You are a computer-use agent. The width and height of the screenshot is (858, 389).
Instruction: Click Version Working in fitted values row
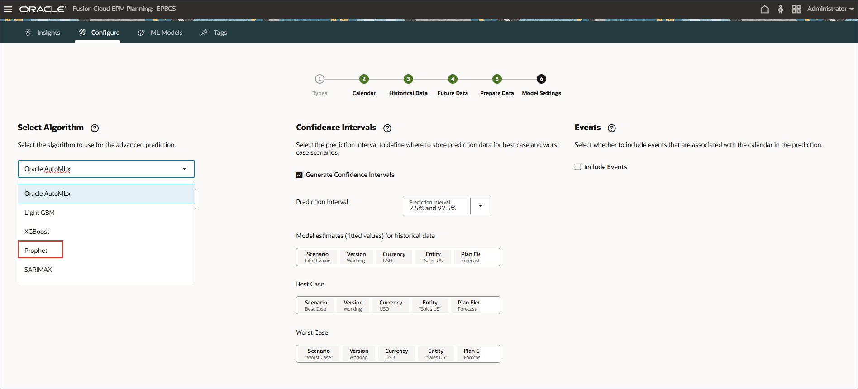[356, 257]
